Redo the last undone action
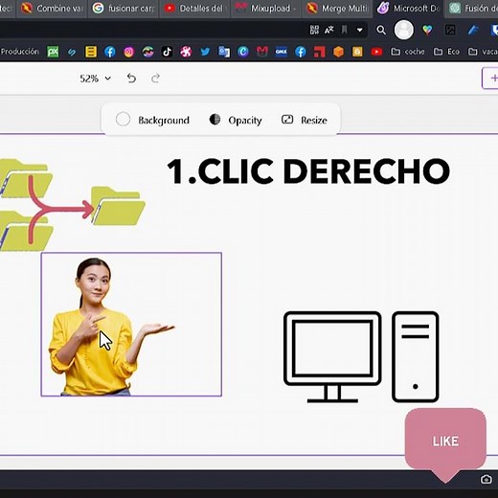498x498 pixels. click(x=155, y=79)
